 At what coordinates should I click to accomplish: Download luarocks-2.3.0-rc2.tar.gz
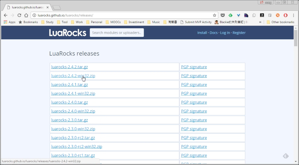[x=73, y=138]
